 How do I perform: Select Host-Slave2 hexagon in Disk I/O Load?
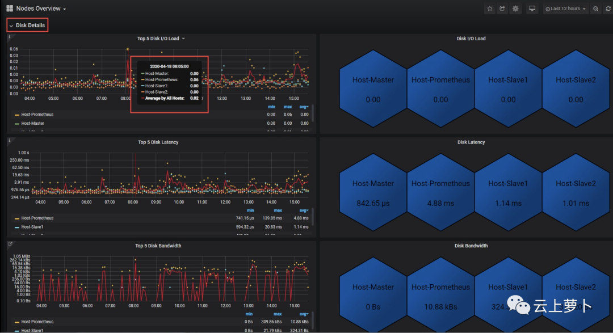(x=576, y=88)
